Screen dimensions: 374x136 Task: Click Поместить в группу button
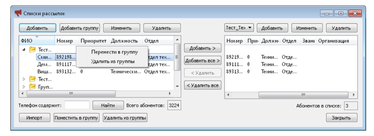point(76,118)
